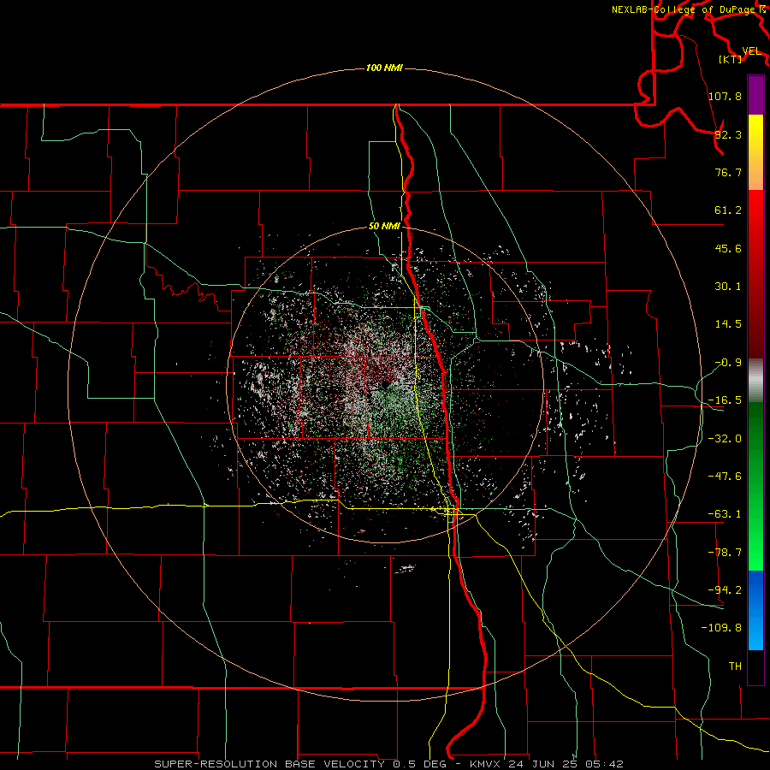This screenshot has height=770, width=770.
Task: Click the -32.0 velocity scale value
Action: tap(725, 439)
